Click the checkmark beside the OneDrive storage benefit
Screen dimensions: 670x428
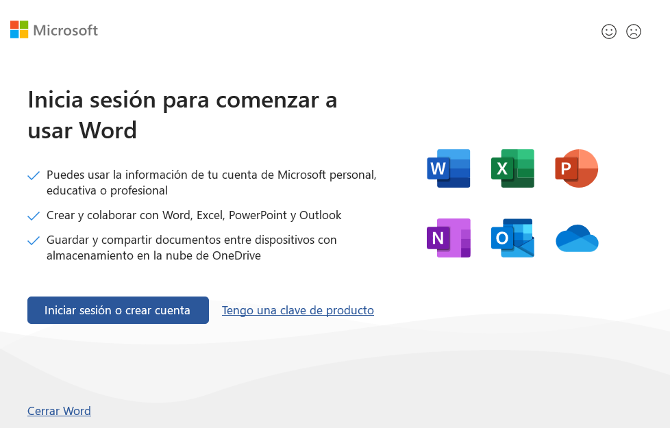[x=34, y=240]
